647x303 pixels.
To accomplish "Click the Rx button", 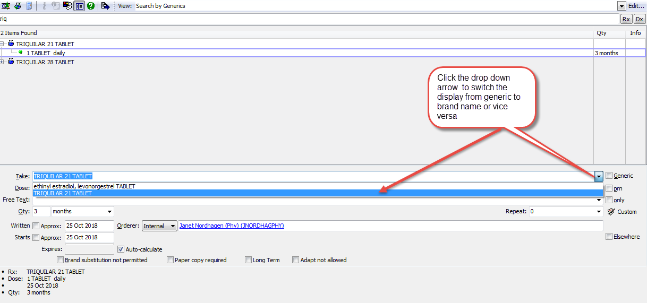I will tap(626, 19).
